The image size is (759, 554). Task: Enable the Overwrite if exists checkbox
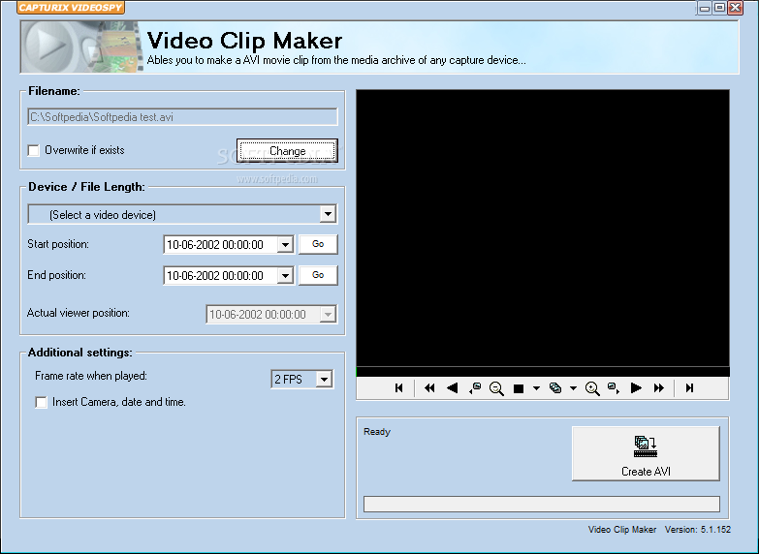point(33,150)
